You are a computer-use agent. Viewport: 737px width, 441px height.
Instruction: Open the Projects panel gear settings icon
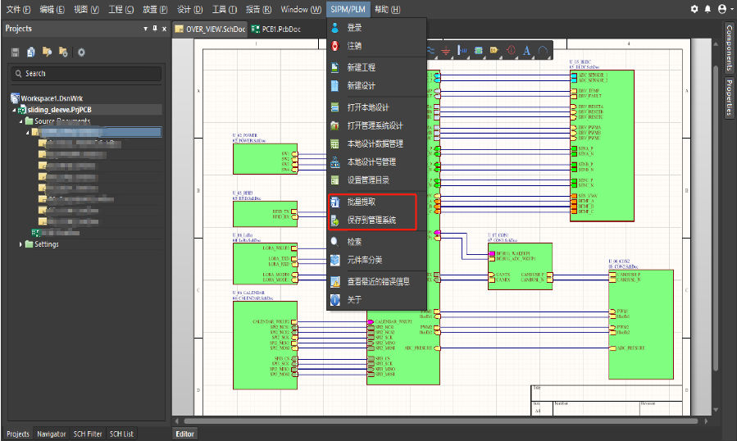pos(81,52)
